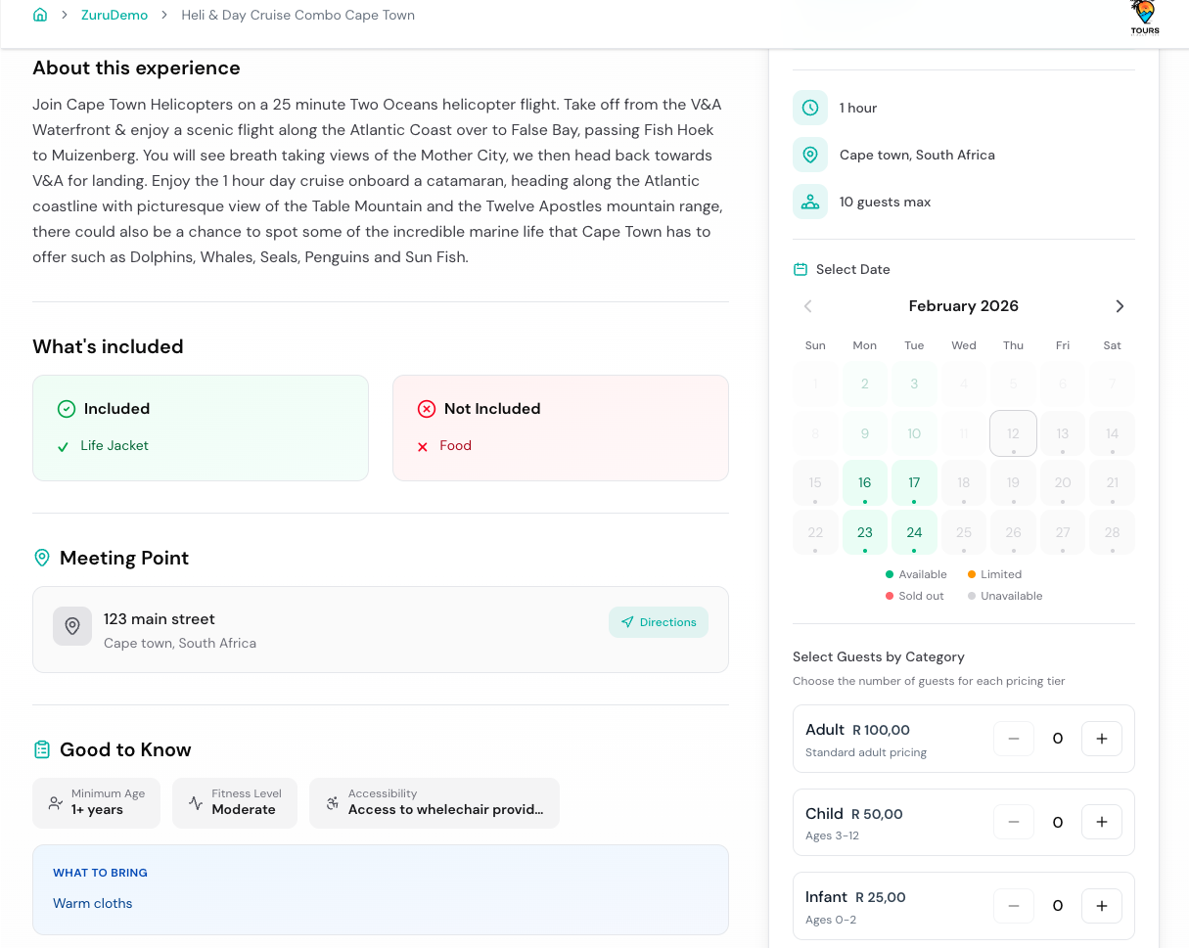Go back to January with the left chevron
The image size is (1189, 948).
[x=807, y=305]
